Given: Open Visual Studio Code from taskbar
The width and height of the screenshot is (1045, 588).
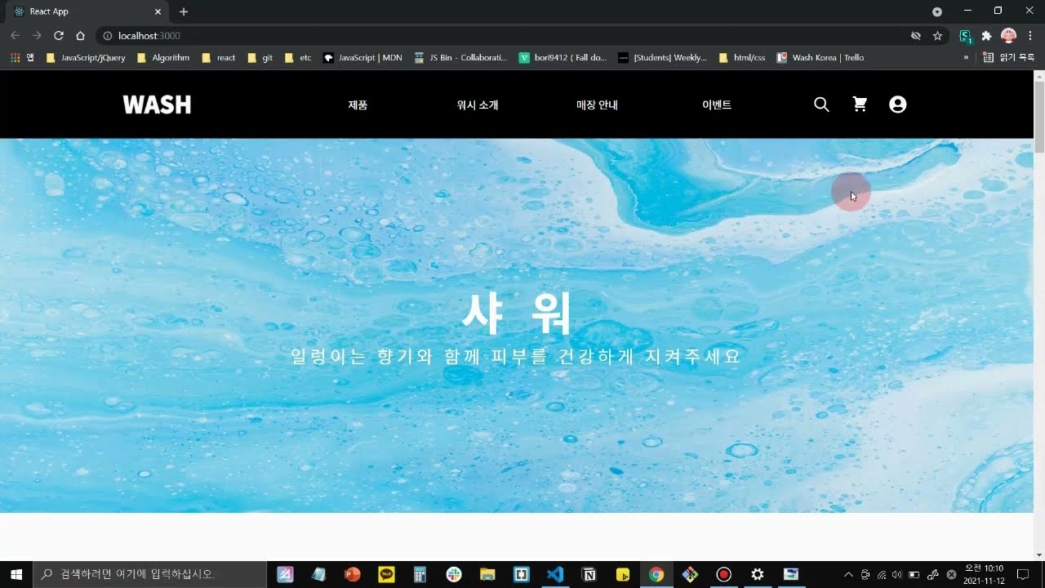Looking at the screenshot, I should point(555,574).
